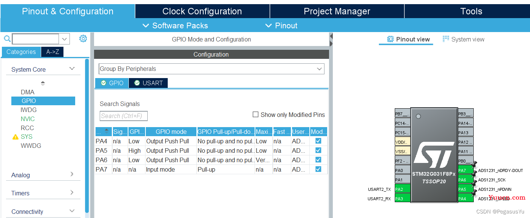Viewport: 530px width, 218px height.
Task: Toggle Modified checkbox for PA7
Action: (318, 169)
